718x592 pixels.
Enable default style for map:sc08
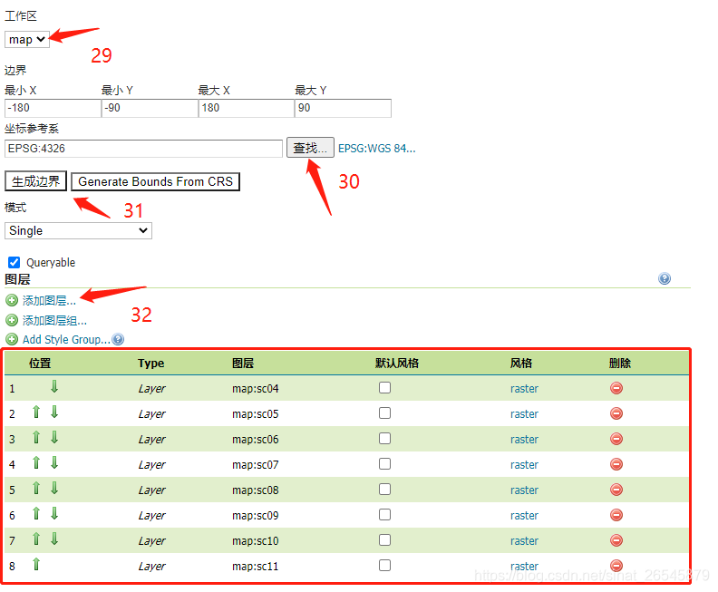384,490
